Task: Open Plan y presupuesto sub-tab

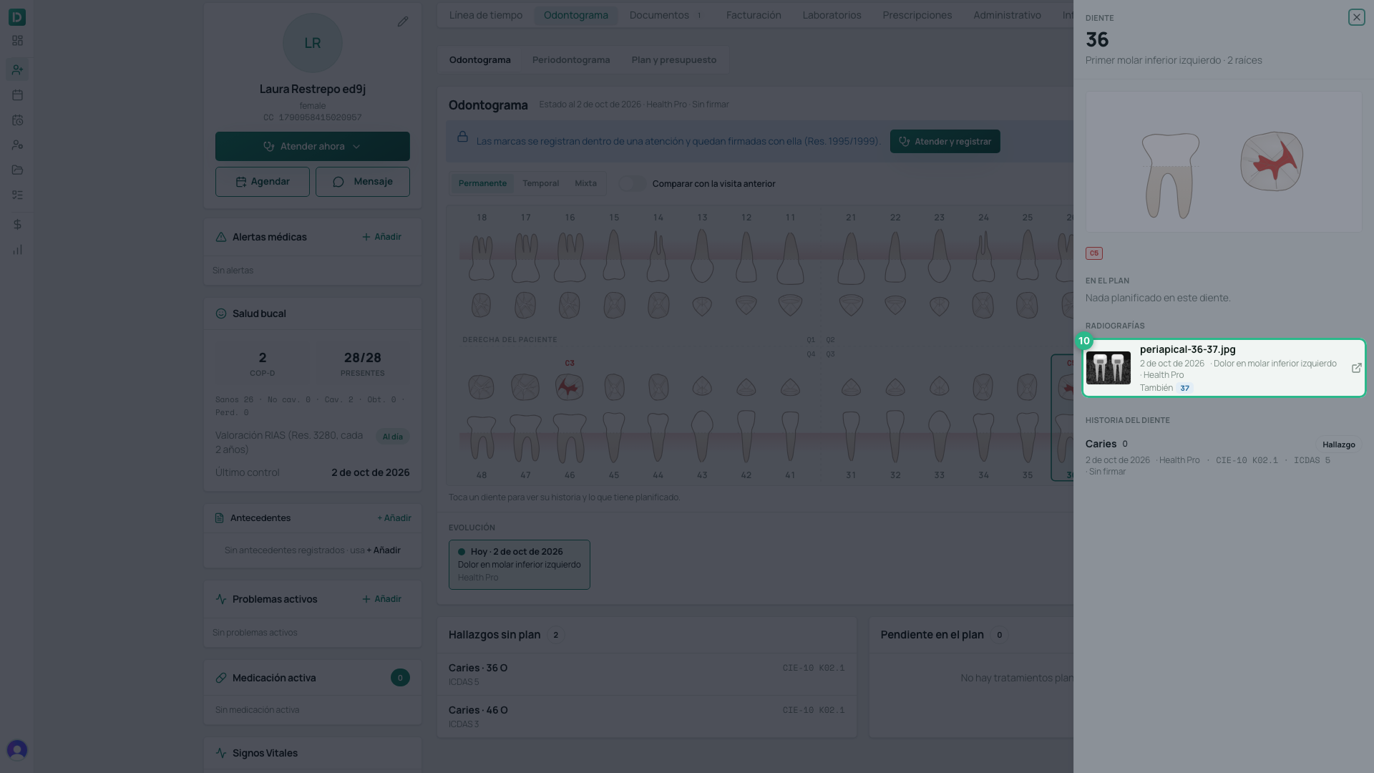Action: pyautogui.click(x=674, y=59)
